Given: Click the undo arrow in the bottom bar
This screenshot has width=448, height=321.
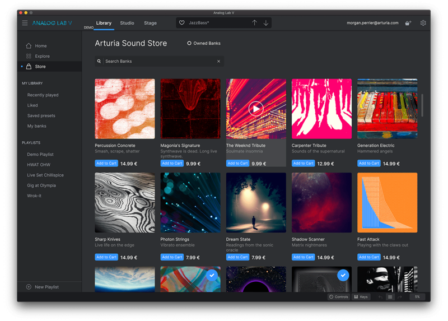Looking at the screenshot, I should [x=381, y=297].
